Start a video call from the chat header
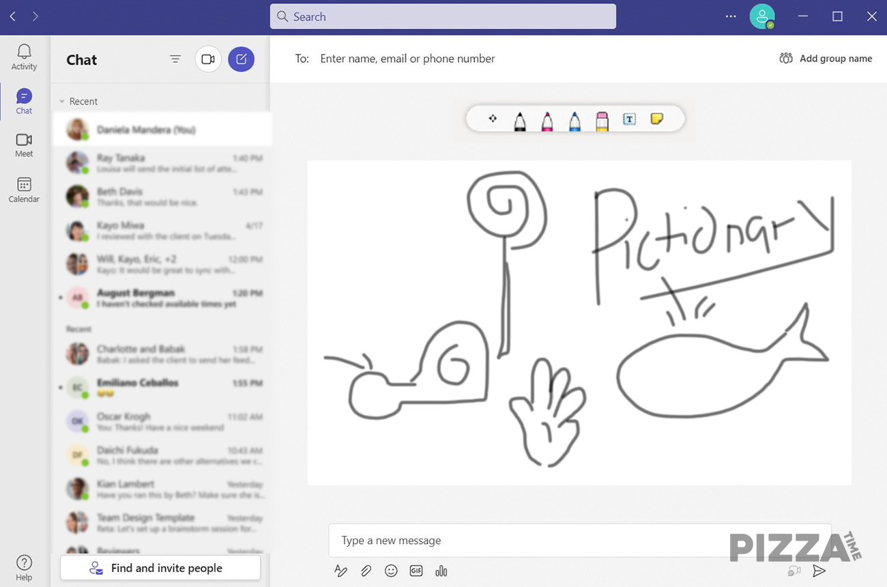Screen dimensions: 887x587 [207, 59]
